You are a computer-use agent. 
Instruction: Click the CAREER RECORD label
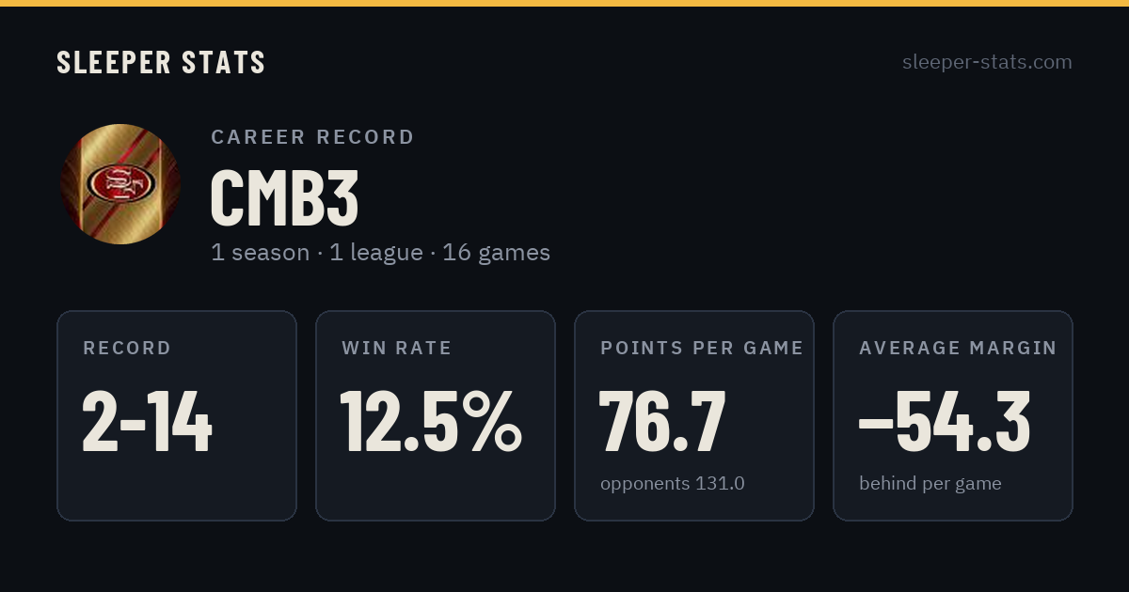point(312,137)
